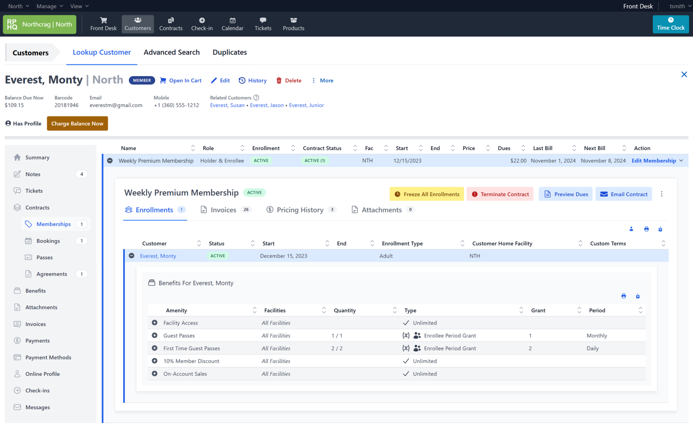This screenshot has width=693, height=428.
Task: Open the Calendar toolbar icon
Action: (x=232, y=24)
